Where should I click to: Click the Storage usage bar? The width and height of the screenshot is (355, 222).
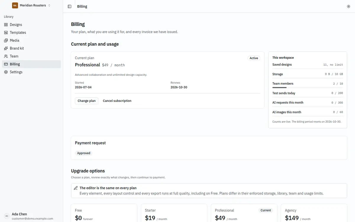[308, 78]
